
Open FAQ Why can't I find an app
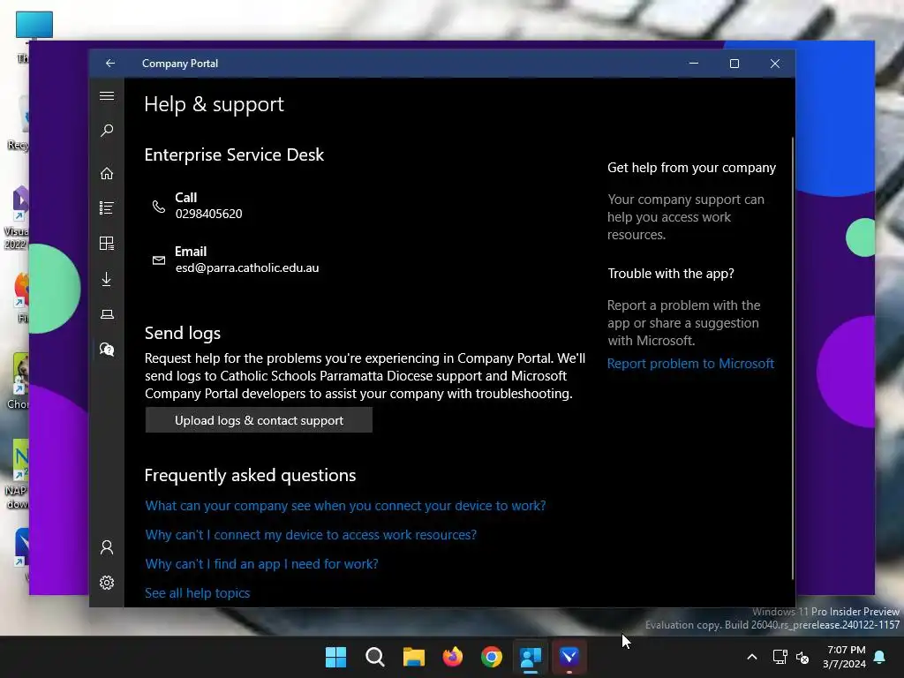pyautogui.click(x=261, y=564)
